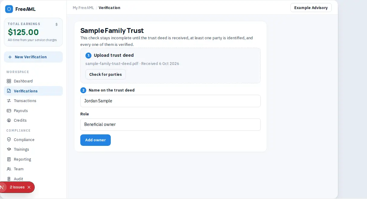The image size is (367, 199).
Task: Click the Dashboard grid icon
Action: coord(9,81)
